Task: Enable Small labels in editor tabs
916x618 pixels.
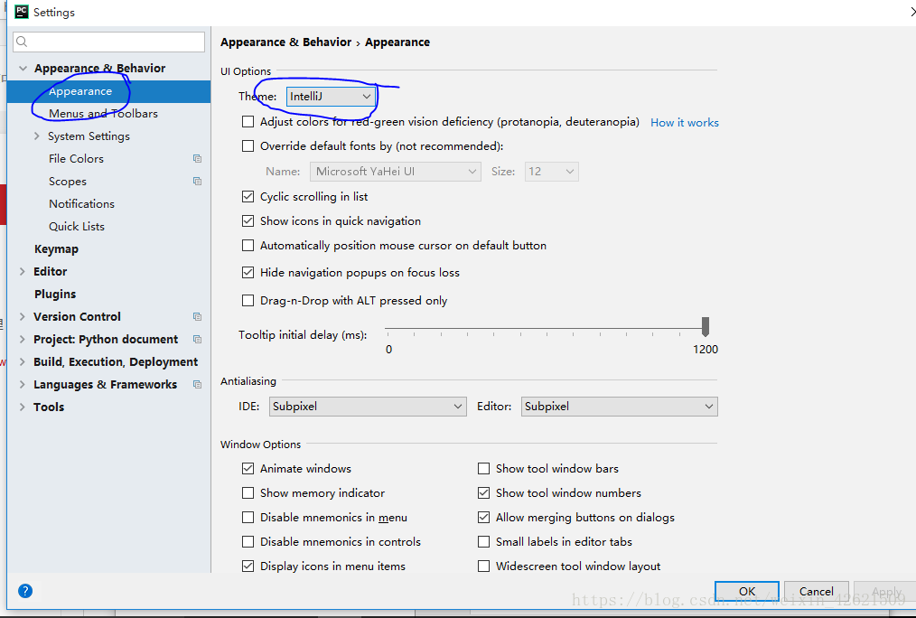Action: (x=483, y=542)
